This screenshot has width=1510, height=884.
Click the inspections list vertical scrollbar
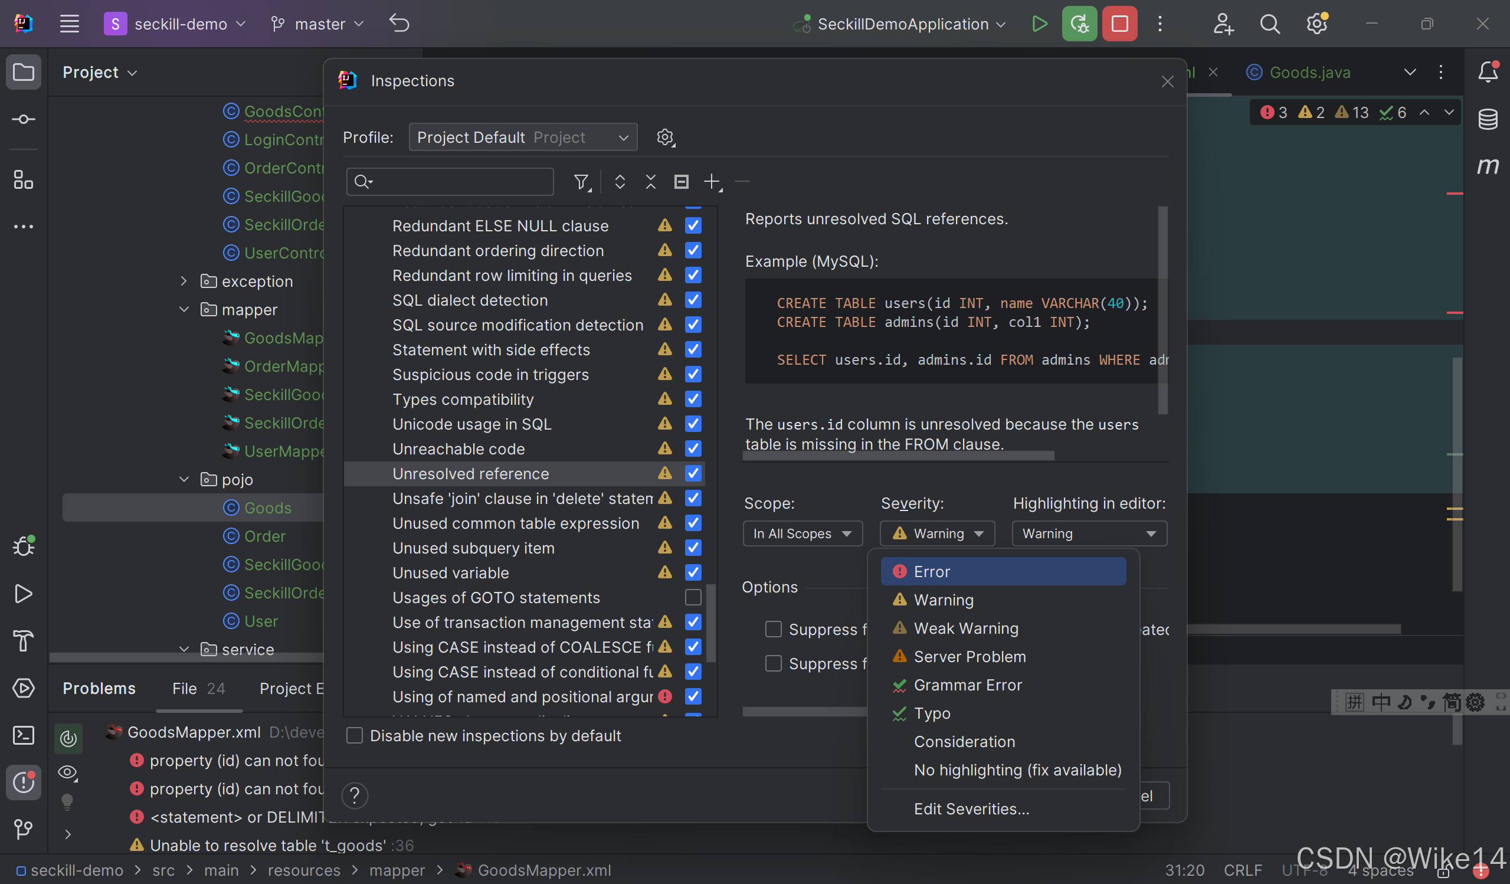(710, 623)
